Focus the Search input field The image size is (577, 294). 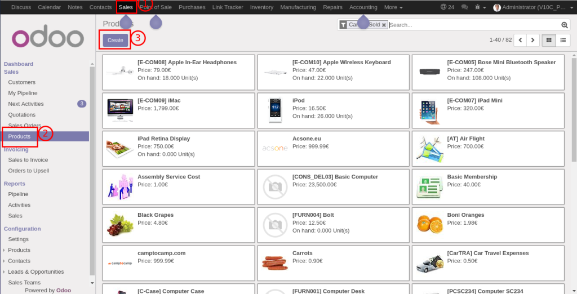point(474,25)
